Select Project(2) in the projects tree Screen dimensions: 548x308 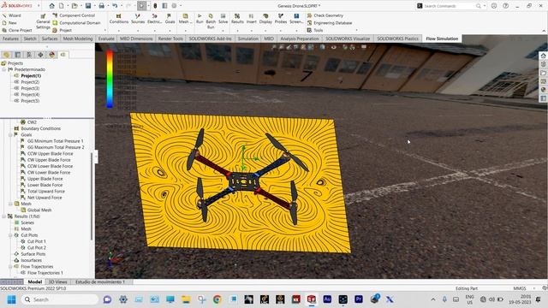tap(30, 82)
